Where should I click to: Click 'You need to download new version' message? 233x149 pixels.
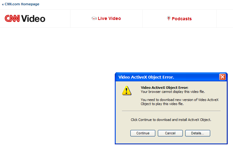pos(180,102)
